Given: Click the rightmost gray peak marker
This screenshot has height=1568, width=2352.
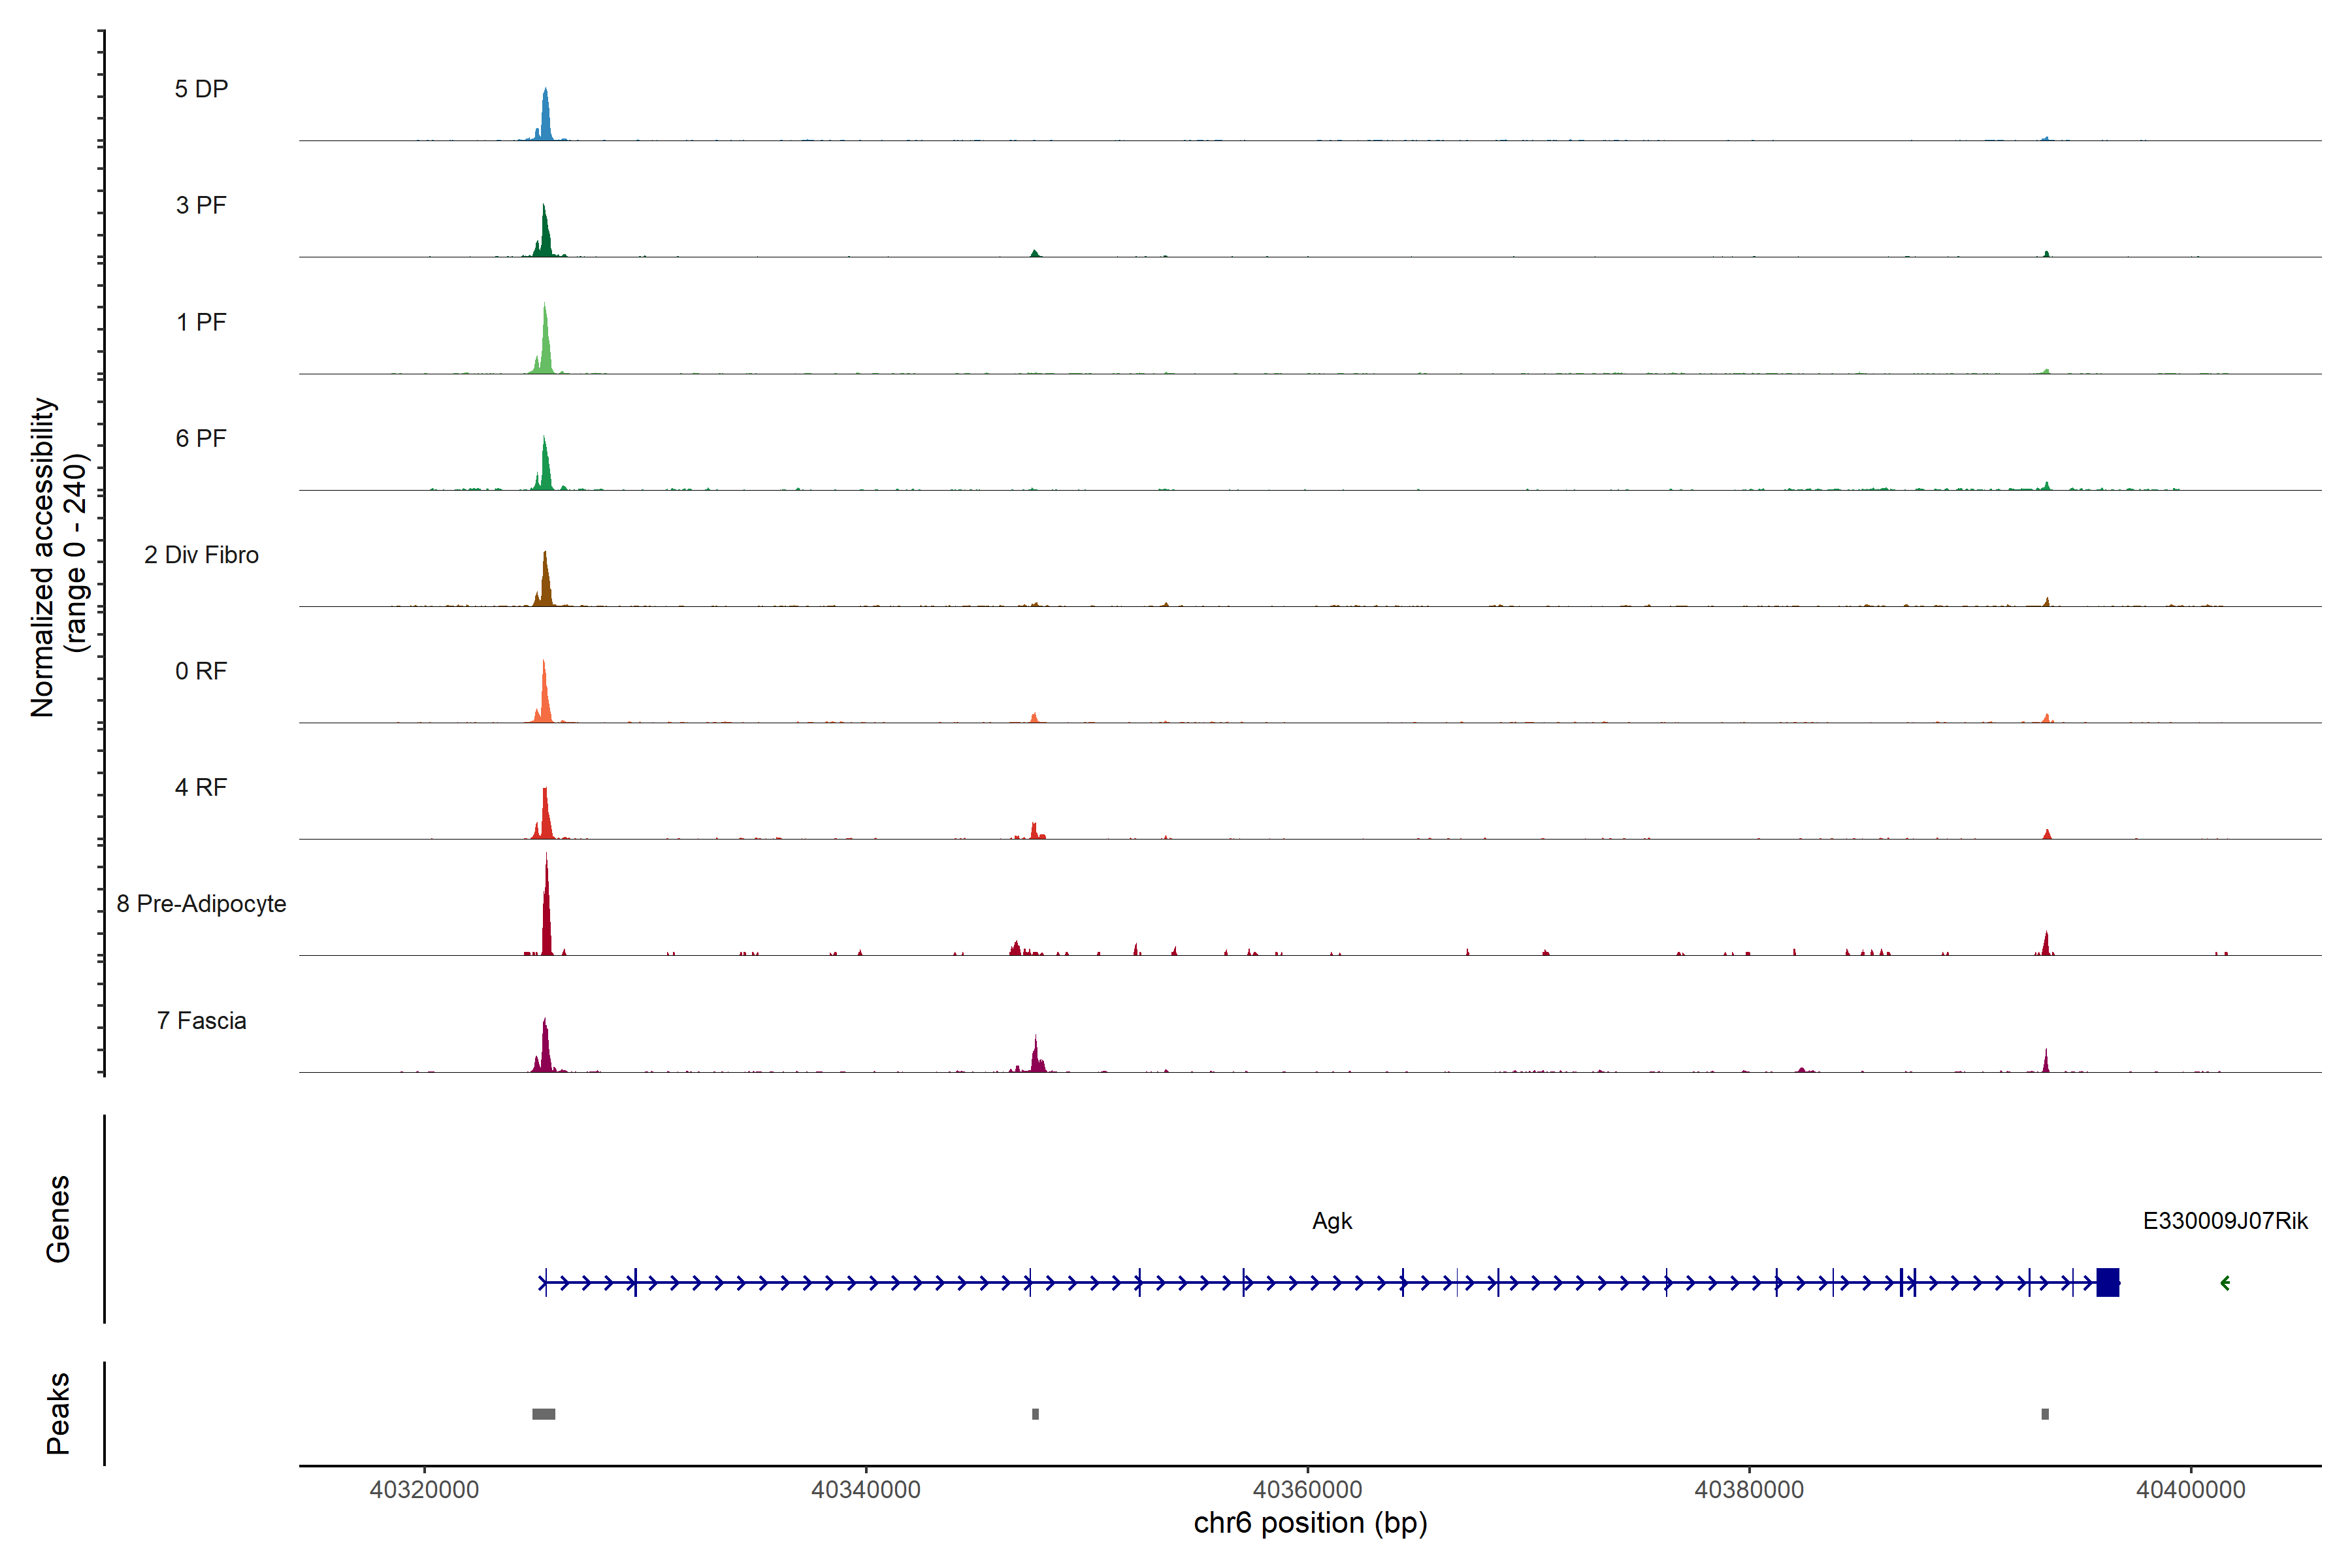Looking at the screenshot, I should pos(2045,1414).
